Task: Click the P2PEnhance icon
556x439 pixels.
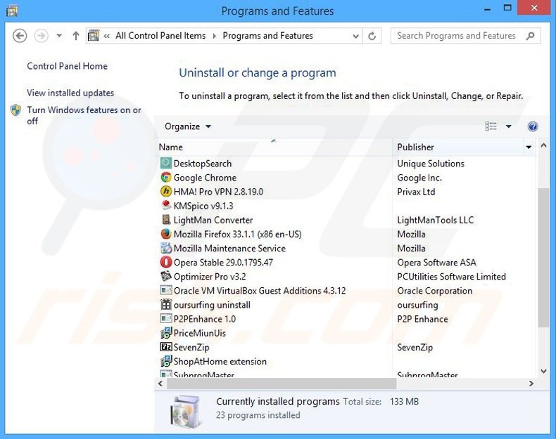Action: pyautogui.click(x=165, y=319)
